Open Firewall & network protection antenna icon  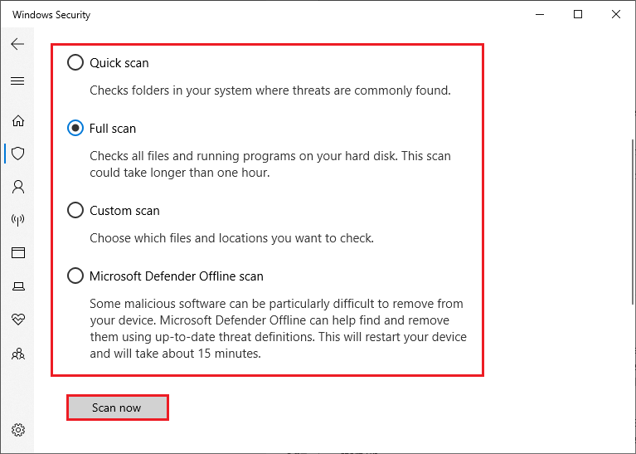[18, 220]
